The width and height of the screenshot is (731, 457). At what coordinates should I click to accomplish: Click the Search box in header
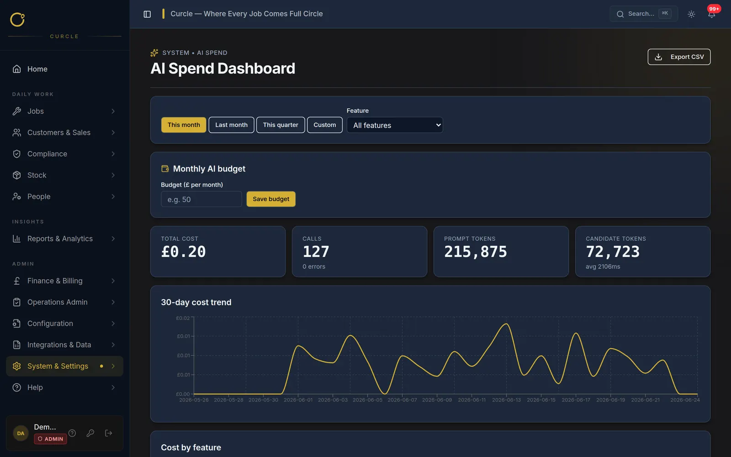644,14
